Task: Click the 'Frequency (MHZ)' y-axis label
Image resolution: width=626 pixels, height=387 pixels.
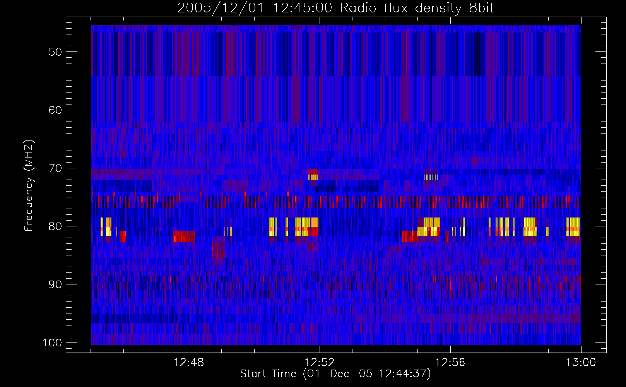Action: (29, 186)
